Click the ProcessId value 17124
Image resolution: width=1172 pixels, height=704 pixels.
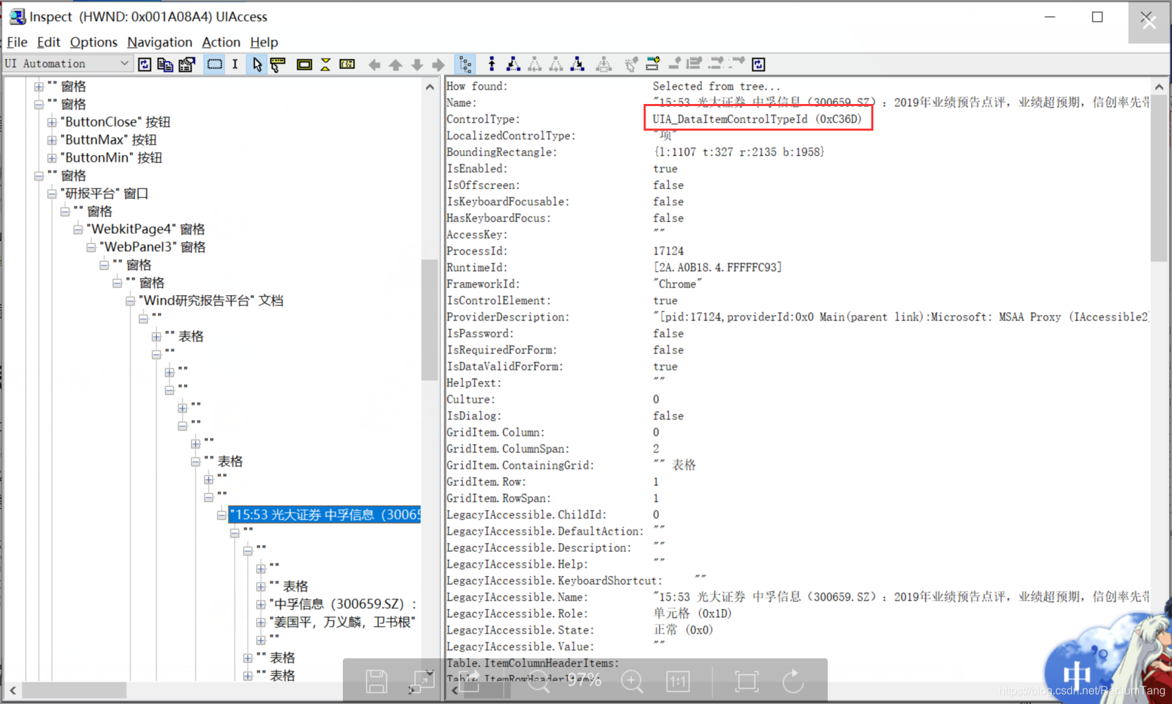(x=668, y=251)
